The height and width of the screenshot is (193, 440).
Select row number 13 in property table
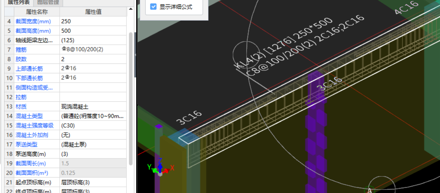[x=9, y=107]
